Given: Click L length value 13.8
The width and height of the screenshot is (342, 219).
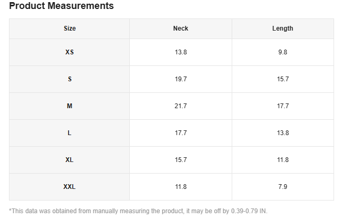Looking at the screenshot, I should (283, 133).
